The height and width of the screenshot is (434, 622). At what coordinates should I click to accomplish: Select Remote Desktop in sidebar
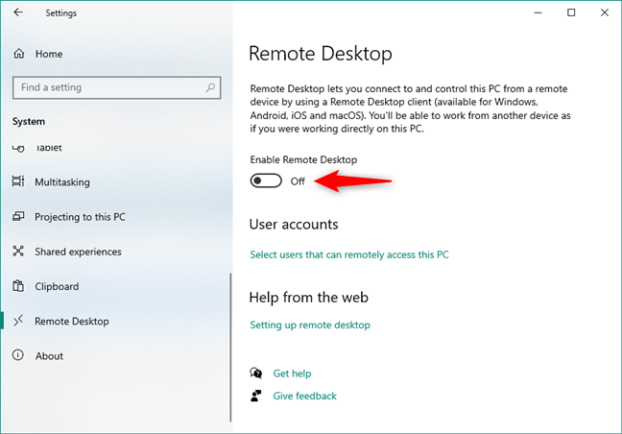[72, 321]
